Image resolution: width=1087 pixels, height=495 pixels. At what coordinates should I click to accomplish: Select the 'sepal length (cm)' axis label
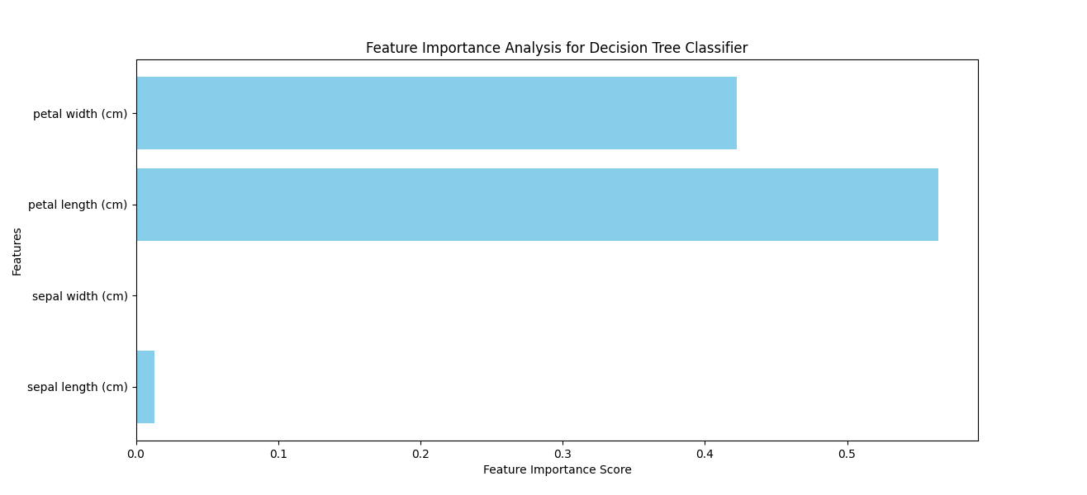78,387
